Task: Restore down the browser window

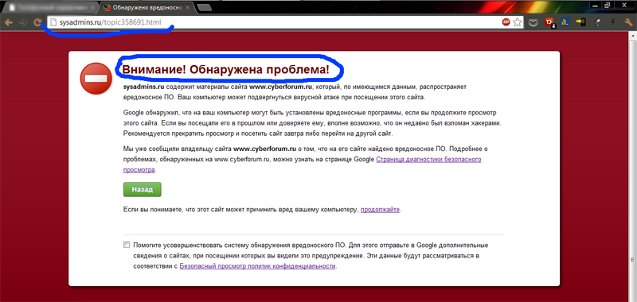Action: pyautogui.click(x=608, y=5)
